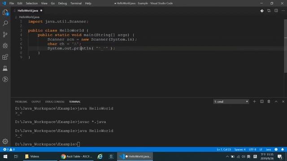Open the View menu
Image resolution: width=287 pixels, height=161 pixels.
(x=44, y=3)
